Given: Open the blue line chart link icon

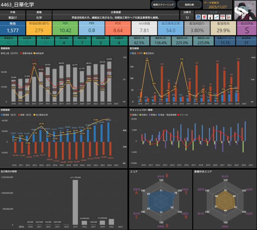Looking at the screenshot, I should click(217, 17).
